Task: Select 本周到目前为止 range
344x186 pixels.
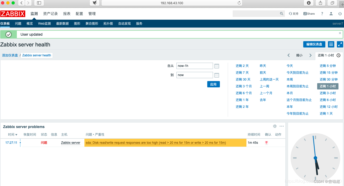Action: (298, 86)
